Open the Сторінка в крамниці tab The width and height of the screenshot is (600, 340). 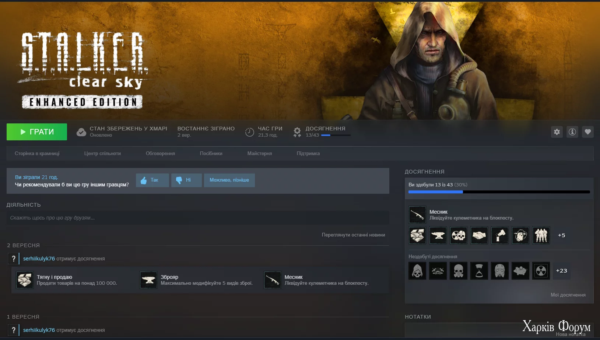[x=37, y=154]
